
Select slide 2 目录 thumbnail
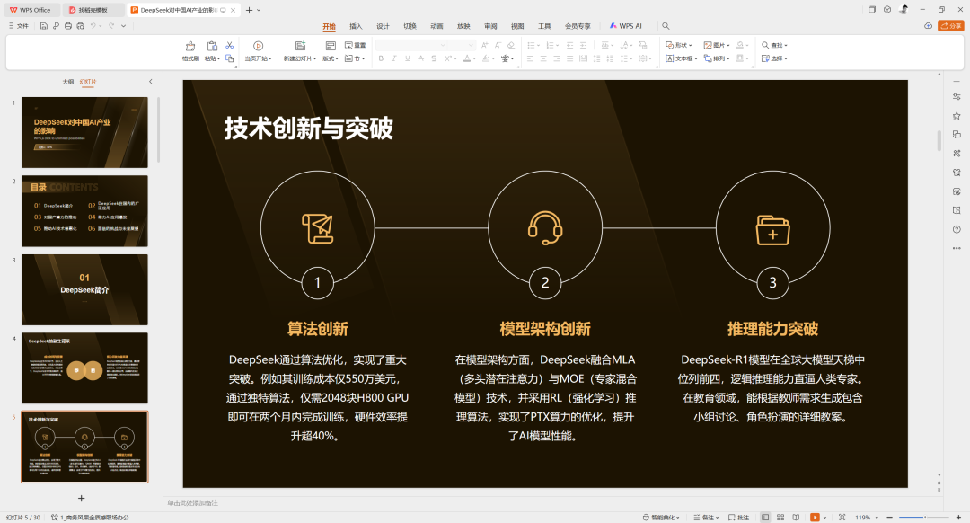[84, 211]
